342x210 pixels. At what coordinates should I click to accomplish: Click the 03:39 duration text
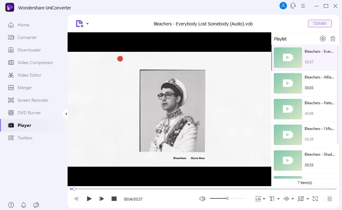pos(309,139)
